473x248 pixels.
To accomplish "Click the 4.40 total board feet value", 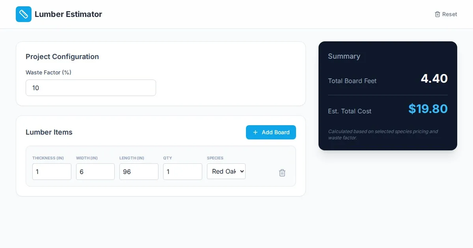I will coord(434,79).
